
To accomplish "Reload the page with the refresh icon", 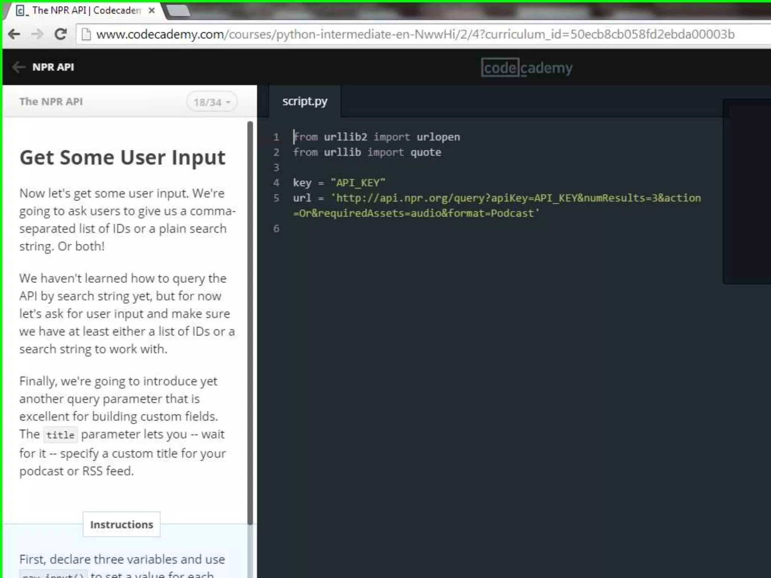I will pos(61,34).
